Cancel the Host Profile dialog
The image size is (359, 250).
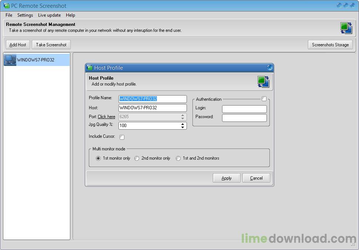pyautogui.click(x=256, y=178)
